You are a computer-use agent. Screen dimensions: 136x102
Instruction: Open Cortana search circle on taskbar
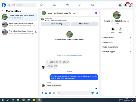[x=8, y=100]
